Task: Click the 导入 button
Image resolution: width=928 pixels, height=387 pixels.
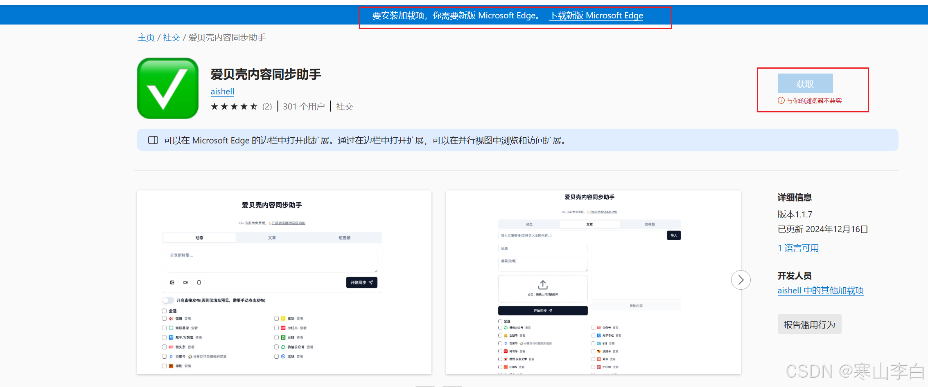Action: click(674, 235)
